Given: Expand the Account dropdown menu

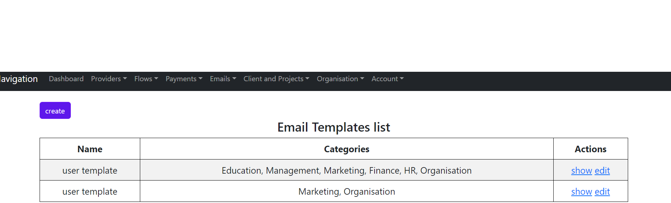Looking at the screenshot, I should point(388,79).
